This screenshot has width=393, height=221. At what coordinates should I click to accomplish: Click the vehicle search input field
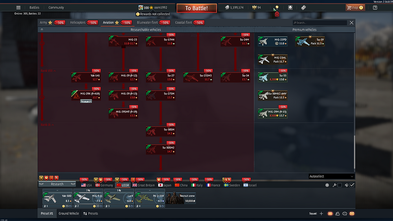click(320, 22)
